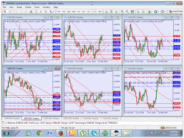Set timeframe to M5
Screen dimensions: 184x138
(64, 11)
